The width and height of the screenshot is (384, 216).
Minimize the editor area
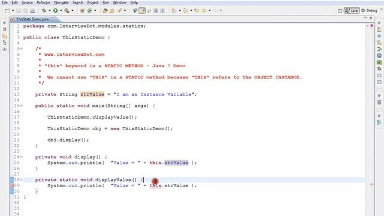tap(365, 18)
